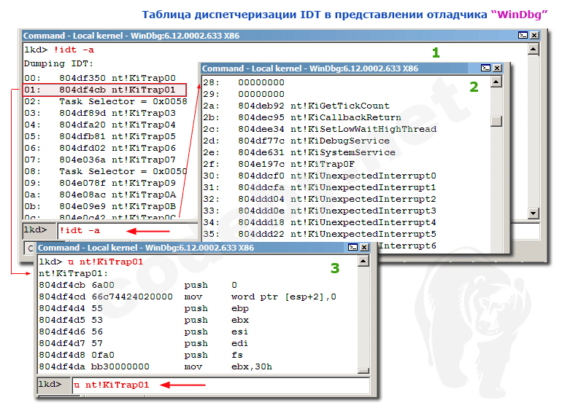The width and height of the screenshot is (562, 408).
Task: Select line '804df4d4 55 push ebp'
Action: 144,308
